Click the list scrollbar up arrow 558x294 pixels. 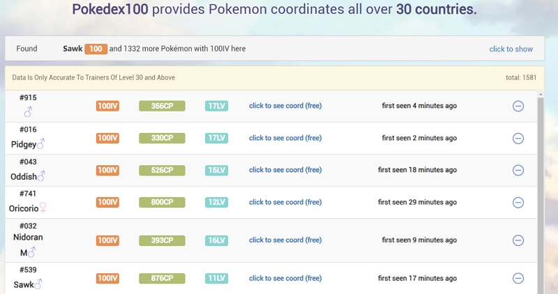click(541, 94)
